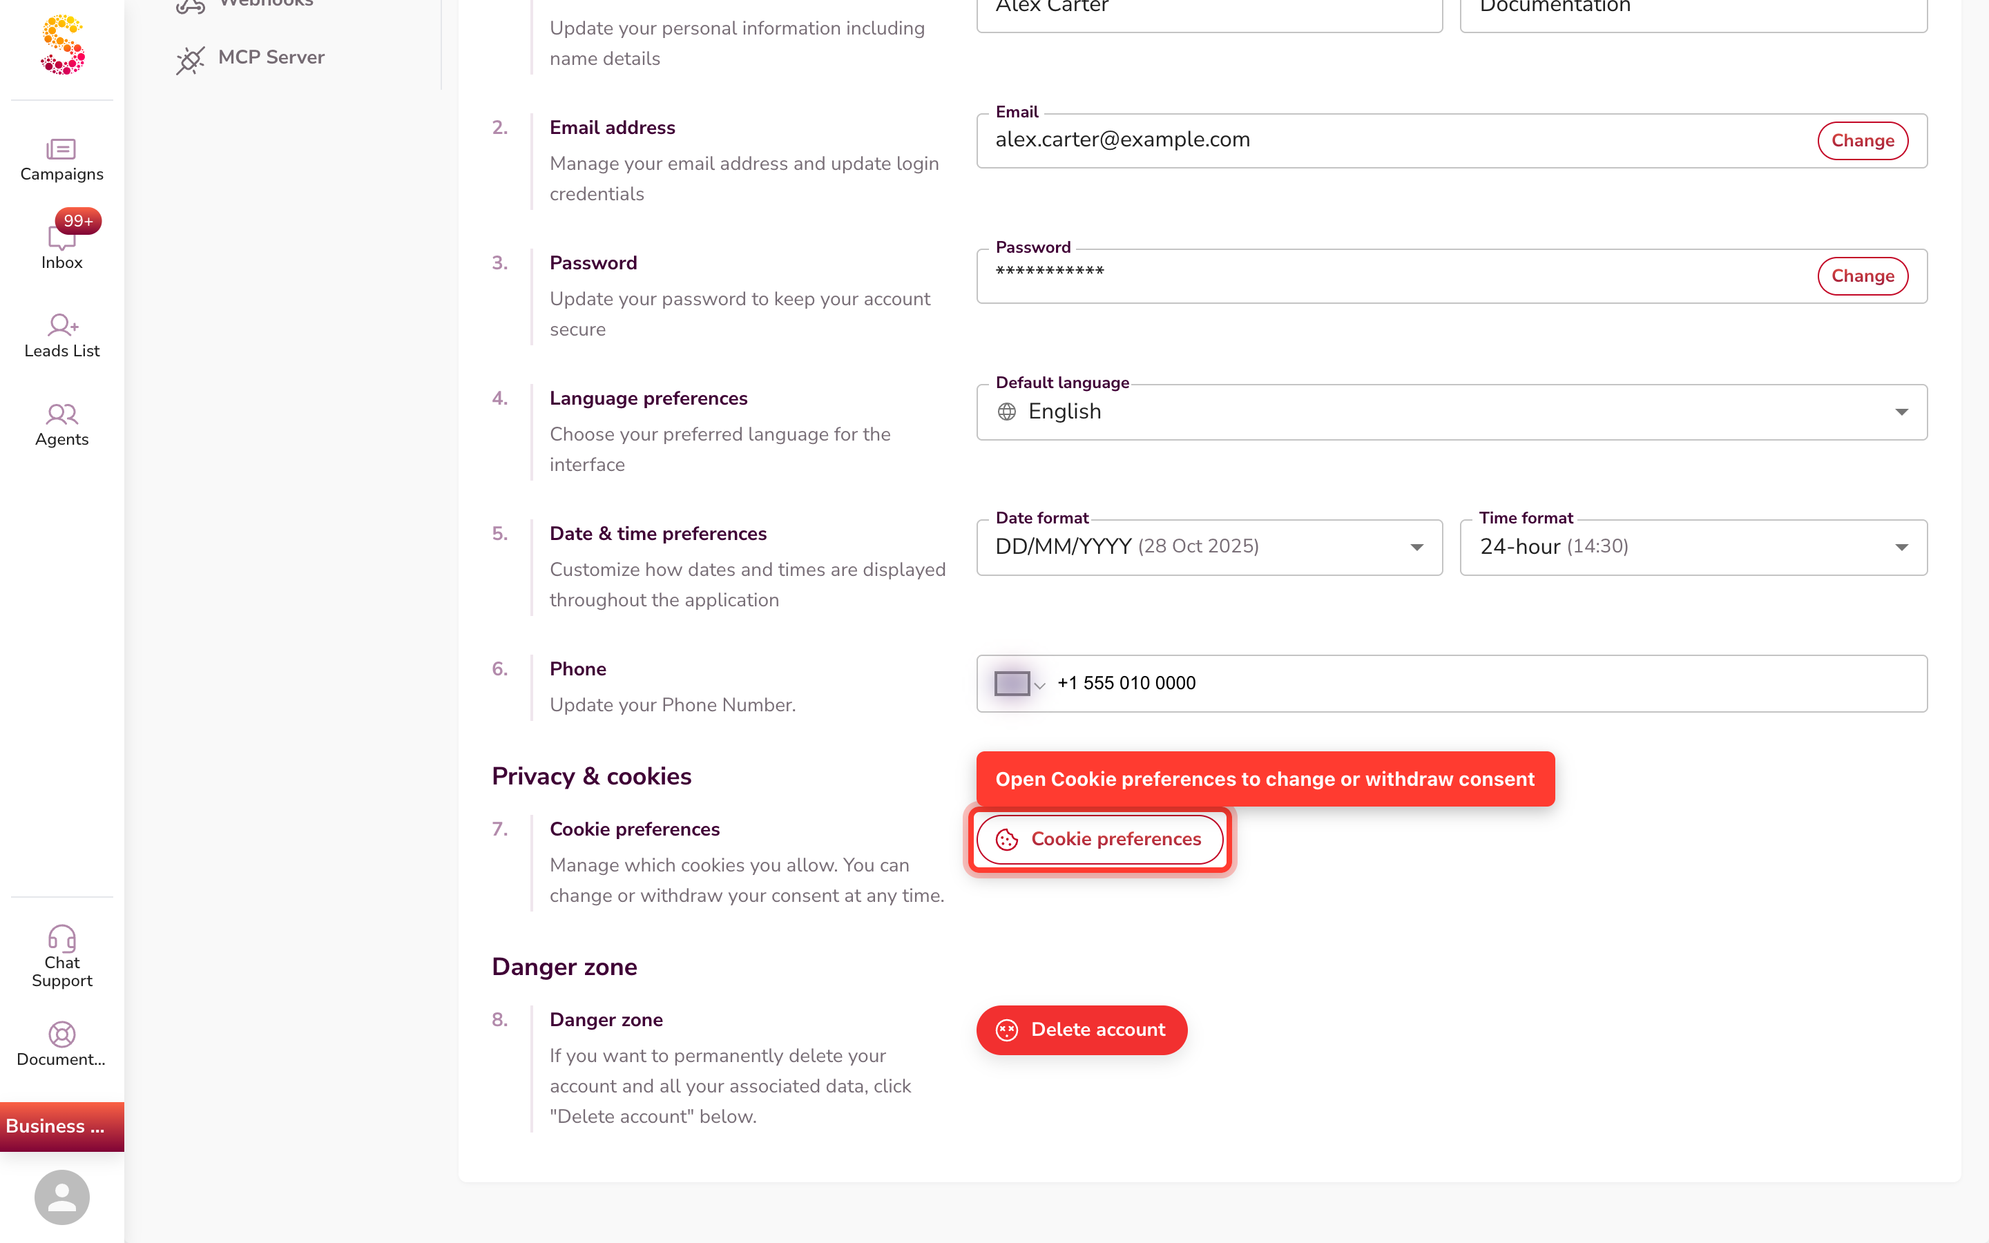Screen dimensions: 1989x1243
Task: Open the phone country flag selector
Action: click(1019, 684)
